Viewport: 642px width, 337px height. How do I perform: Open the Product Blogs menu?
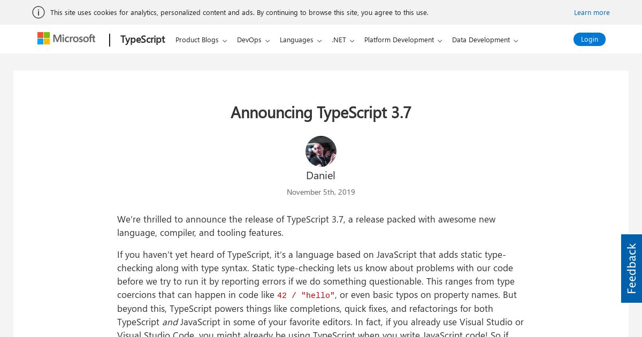pyautogui.click(x=197, y=40)
